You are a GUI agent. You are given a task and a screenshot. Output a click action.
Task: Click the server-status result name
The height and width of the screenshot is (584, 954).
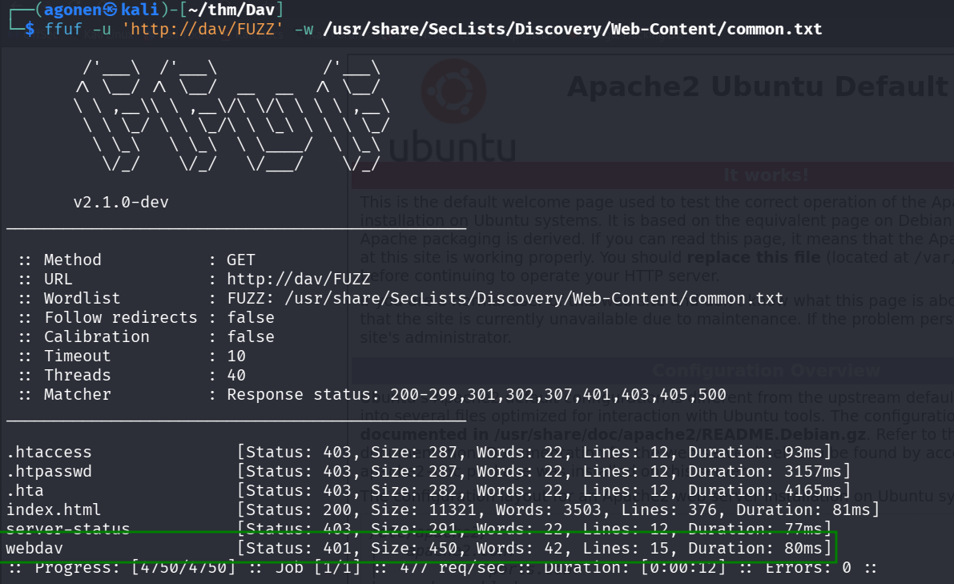67,529
